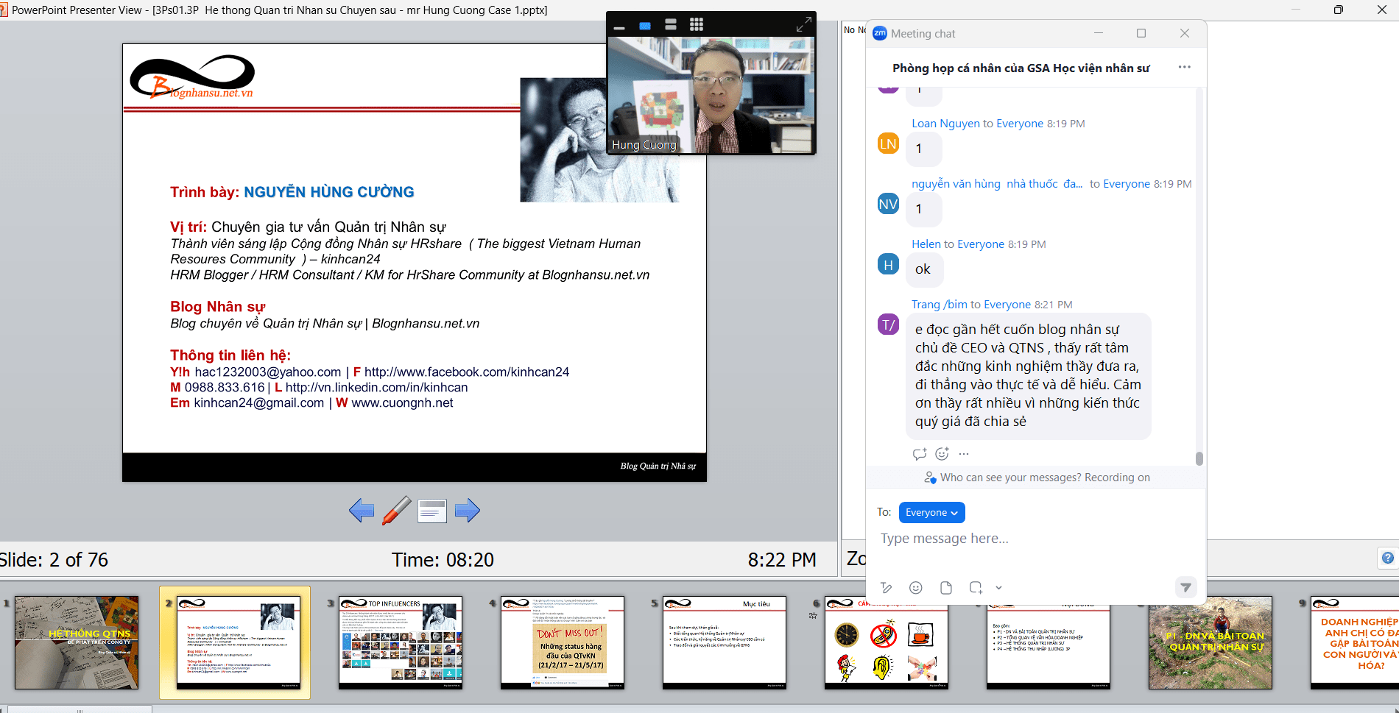
Task: Open the pen and pointer options
Action: [397, 510]
